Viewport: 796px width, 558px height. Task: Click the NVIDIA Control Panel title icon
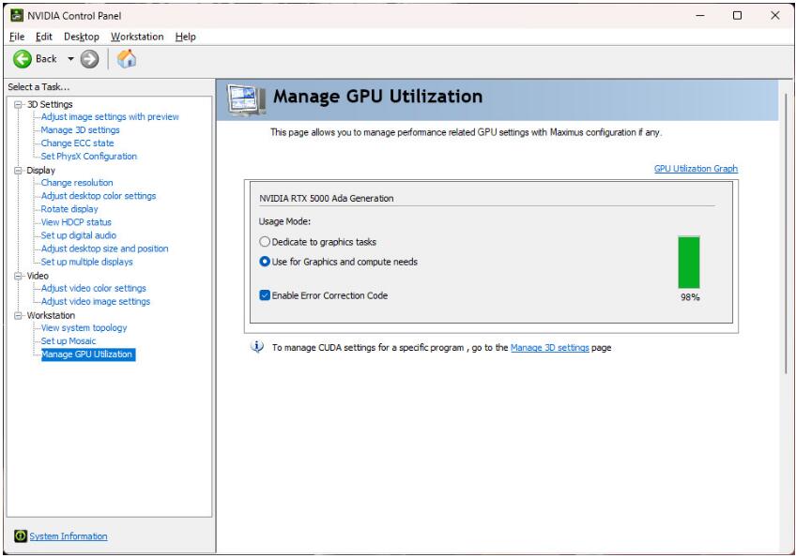(x=15, y=15)
